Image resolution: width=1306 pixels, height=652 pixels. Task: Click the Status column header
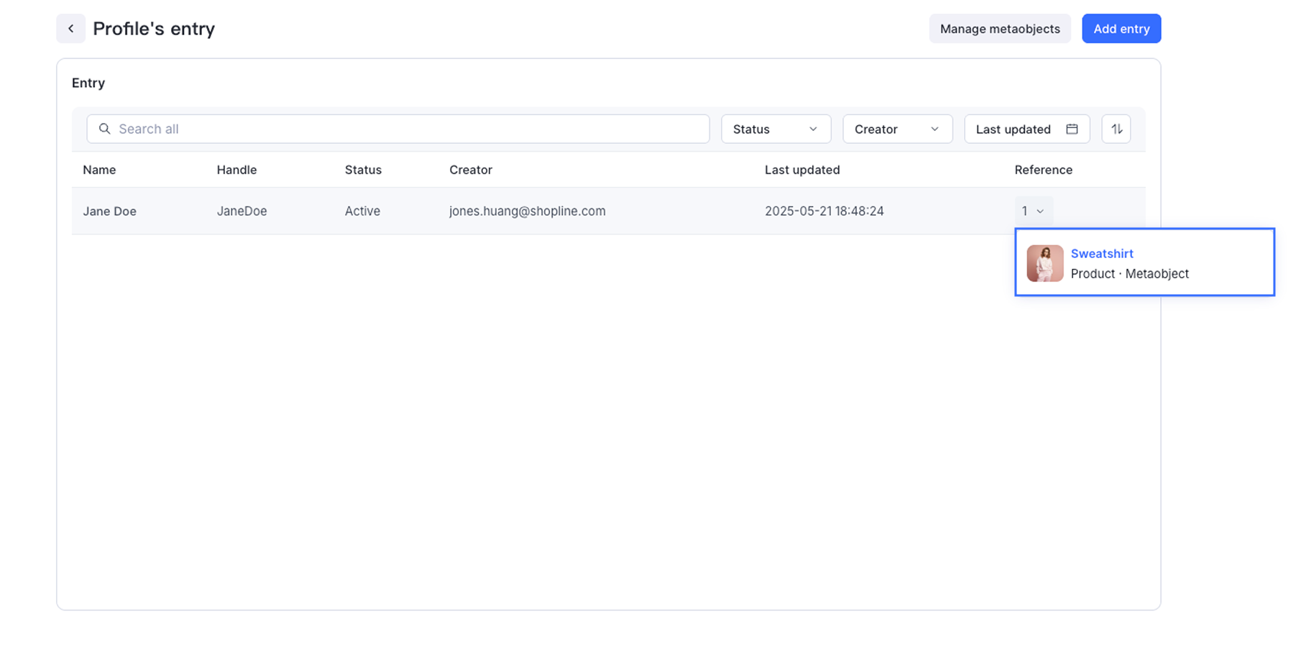(x=363, y=170)
